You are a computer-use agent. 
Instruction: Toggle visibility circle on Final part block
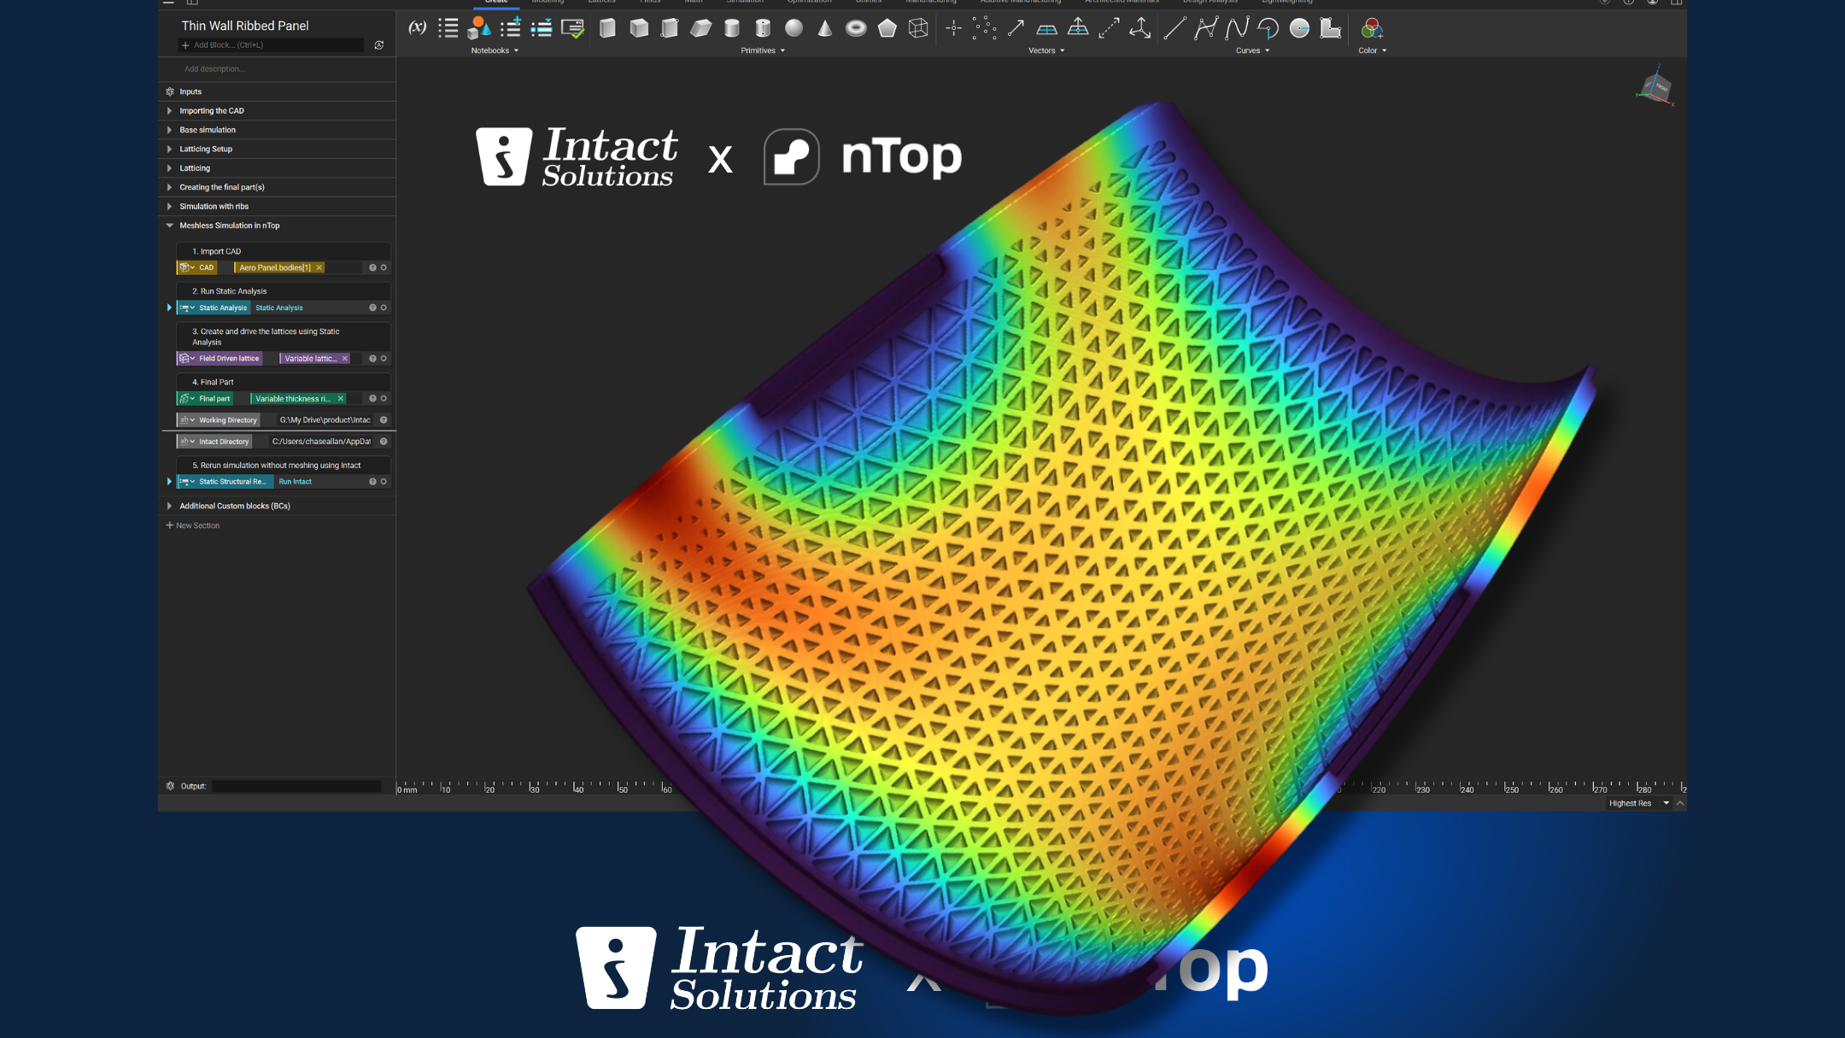pyautogui.click(x=384, y=398)
